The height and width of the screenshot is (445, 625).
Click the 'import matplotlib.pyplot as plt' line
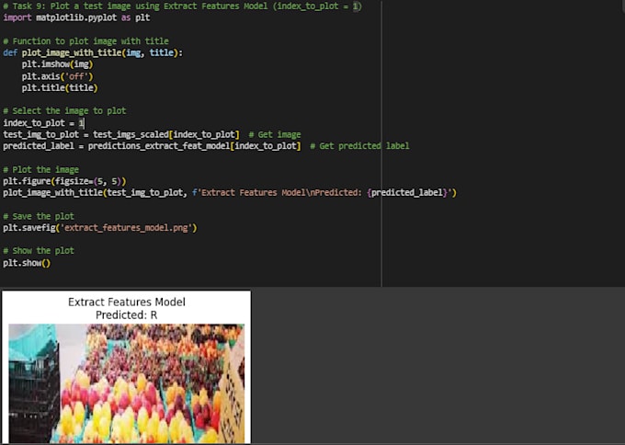pos(76,18)
